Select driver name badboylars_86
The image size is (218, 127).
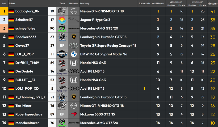pos(27,11)
